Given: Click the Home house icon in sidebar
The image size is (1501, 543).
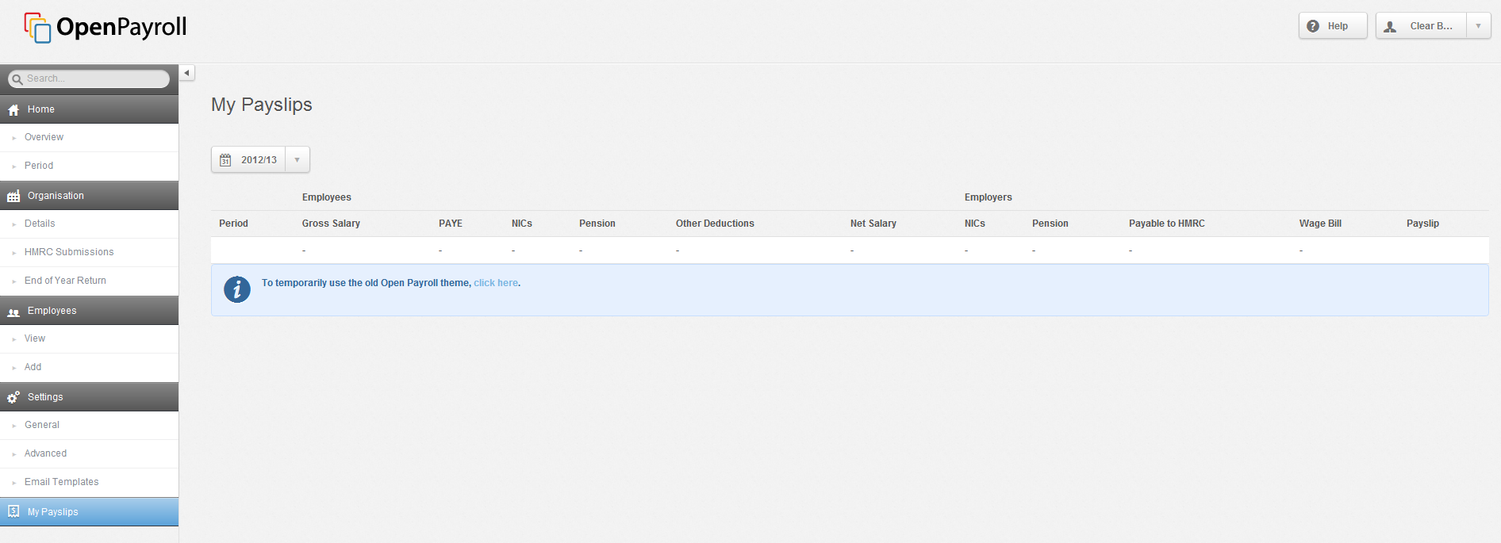Looking at the screenshot, I should (x=13, y=110).
